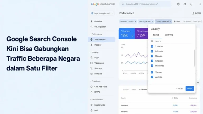This screenshot has width=203, height=114.
Task: Toggle the Total impressions metric checkbox
Action: pyautogui.click(x=138, y=31)
